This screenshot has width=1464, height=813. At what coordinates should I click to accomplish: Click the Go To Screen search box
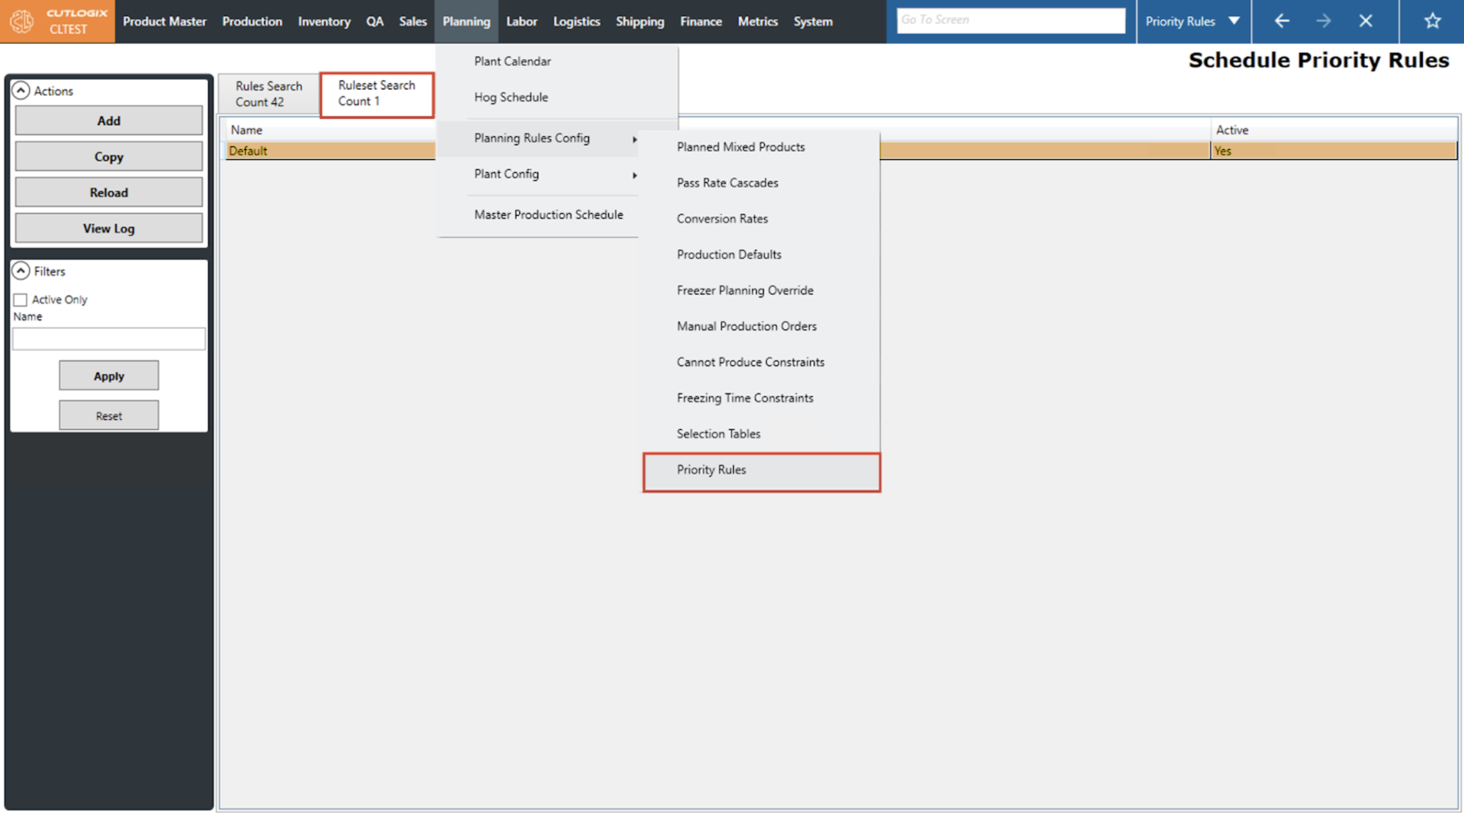point(1010,20)
